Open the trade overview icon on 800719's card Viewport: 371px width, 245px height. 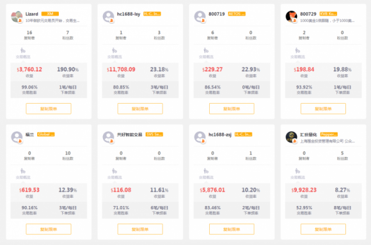click(206, 51)
